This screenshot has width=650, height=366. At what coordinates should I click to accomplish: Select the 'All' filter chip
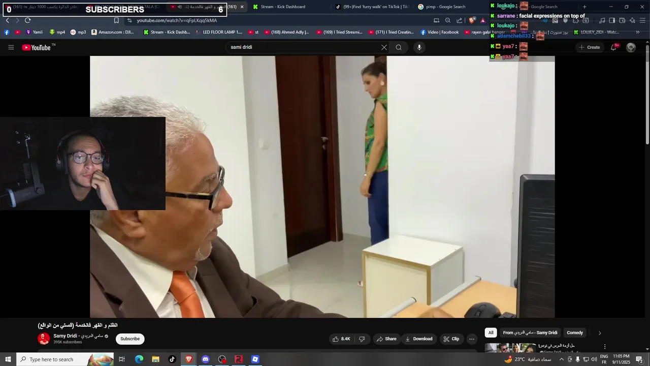(x=491, y=333)
